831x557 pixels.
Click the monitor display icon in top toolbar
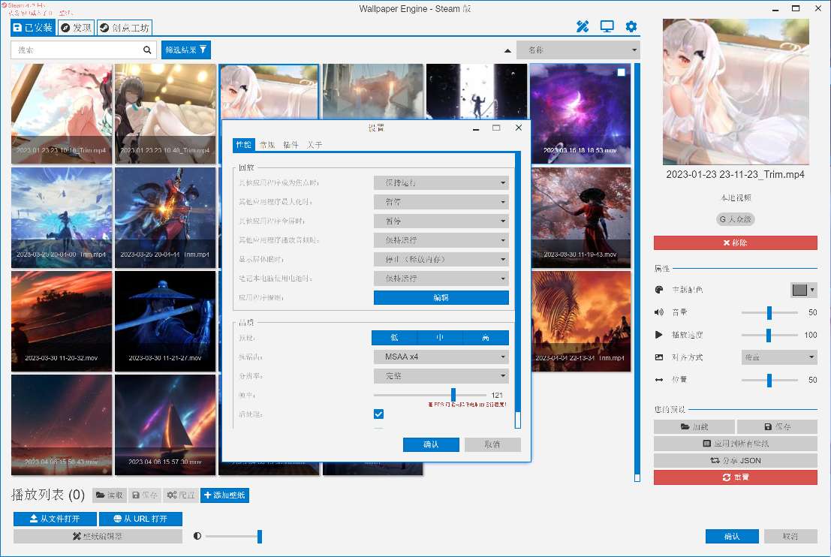pos(607,26)
